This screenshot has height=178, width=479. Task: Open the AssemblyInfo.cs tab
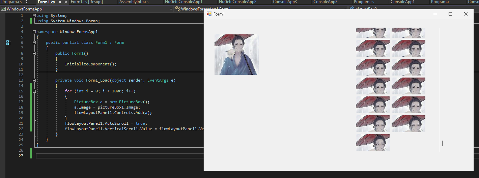click(134, 2)
